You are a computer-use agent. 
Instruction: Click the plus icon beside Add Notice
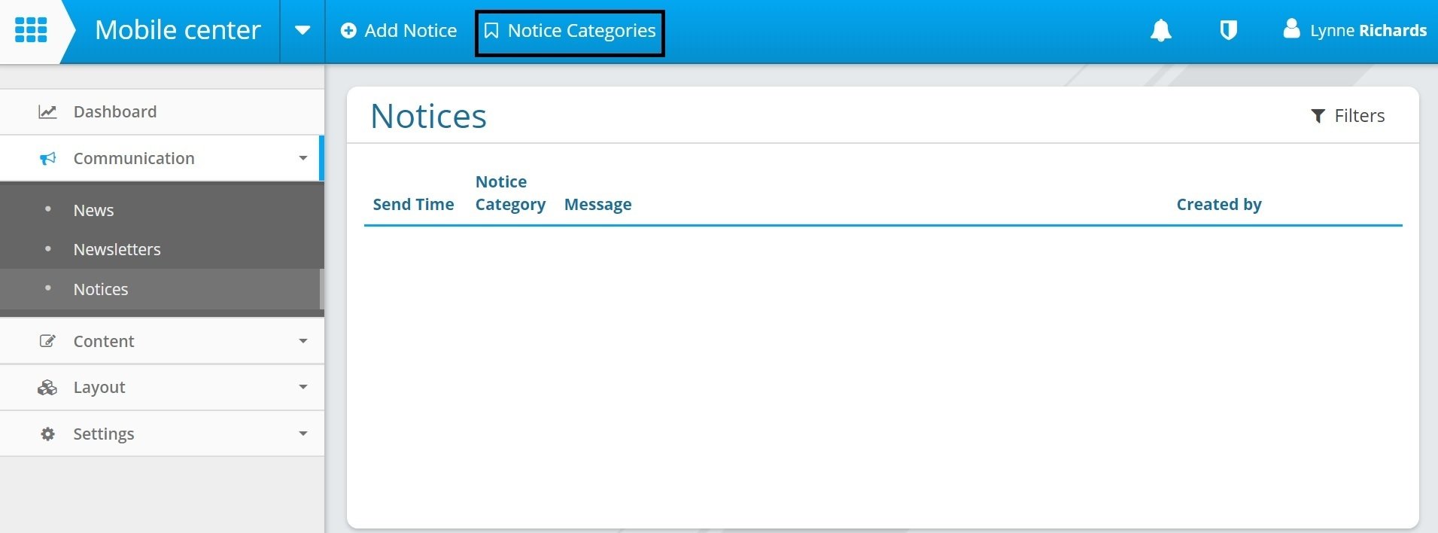click(348, 31)
